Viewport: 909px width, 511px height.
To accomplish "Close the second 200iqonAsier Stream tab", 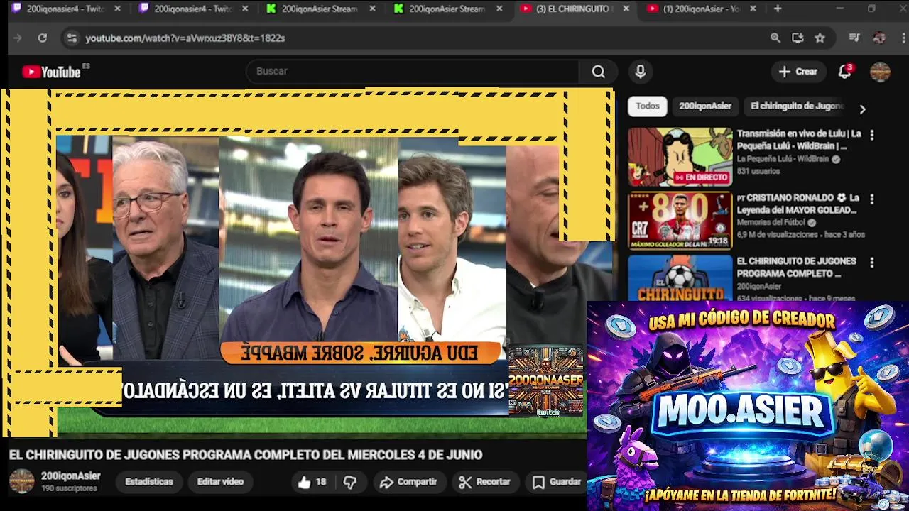I will tap(499, 9).
